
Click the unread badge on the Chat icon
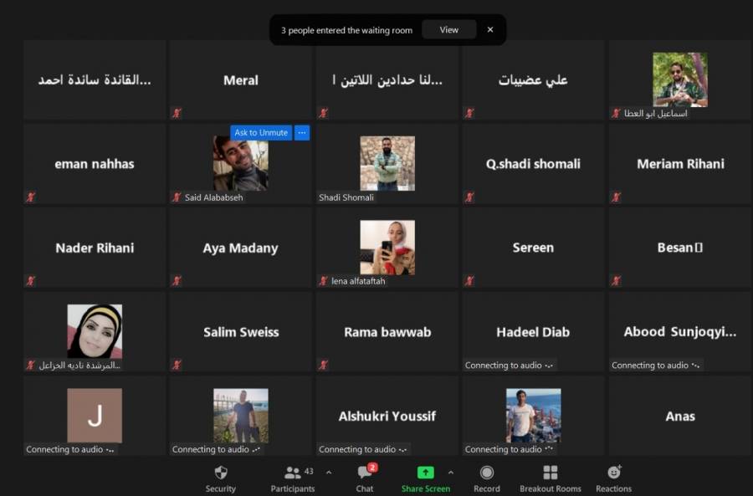click(x=372, y=468)
